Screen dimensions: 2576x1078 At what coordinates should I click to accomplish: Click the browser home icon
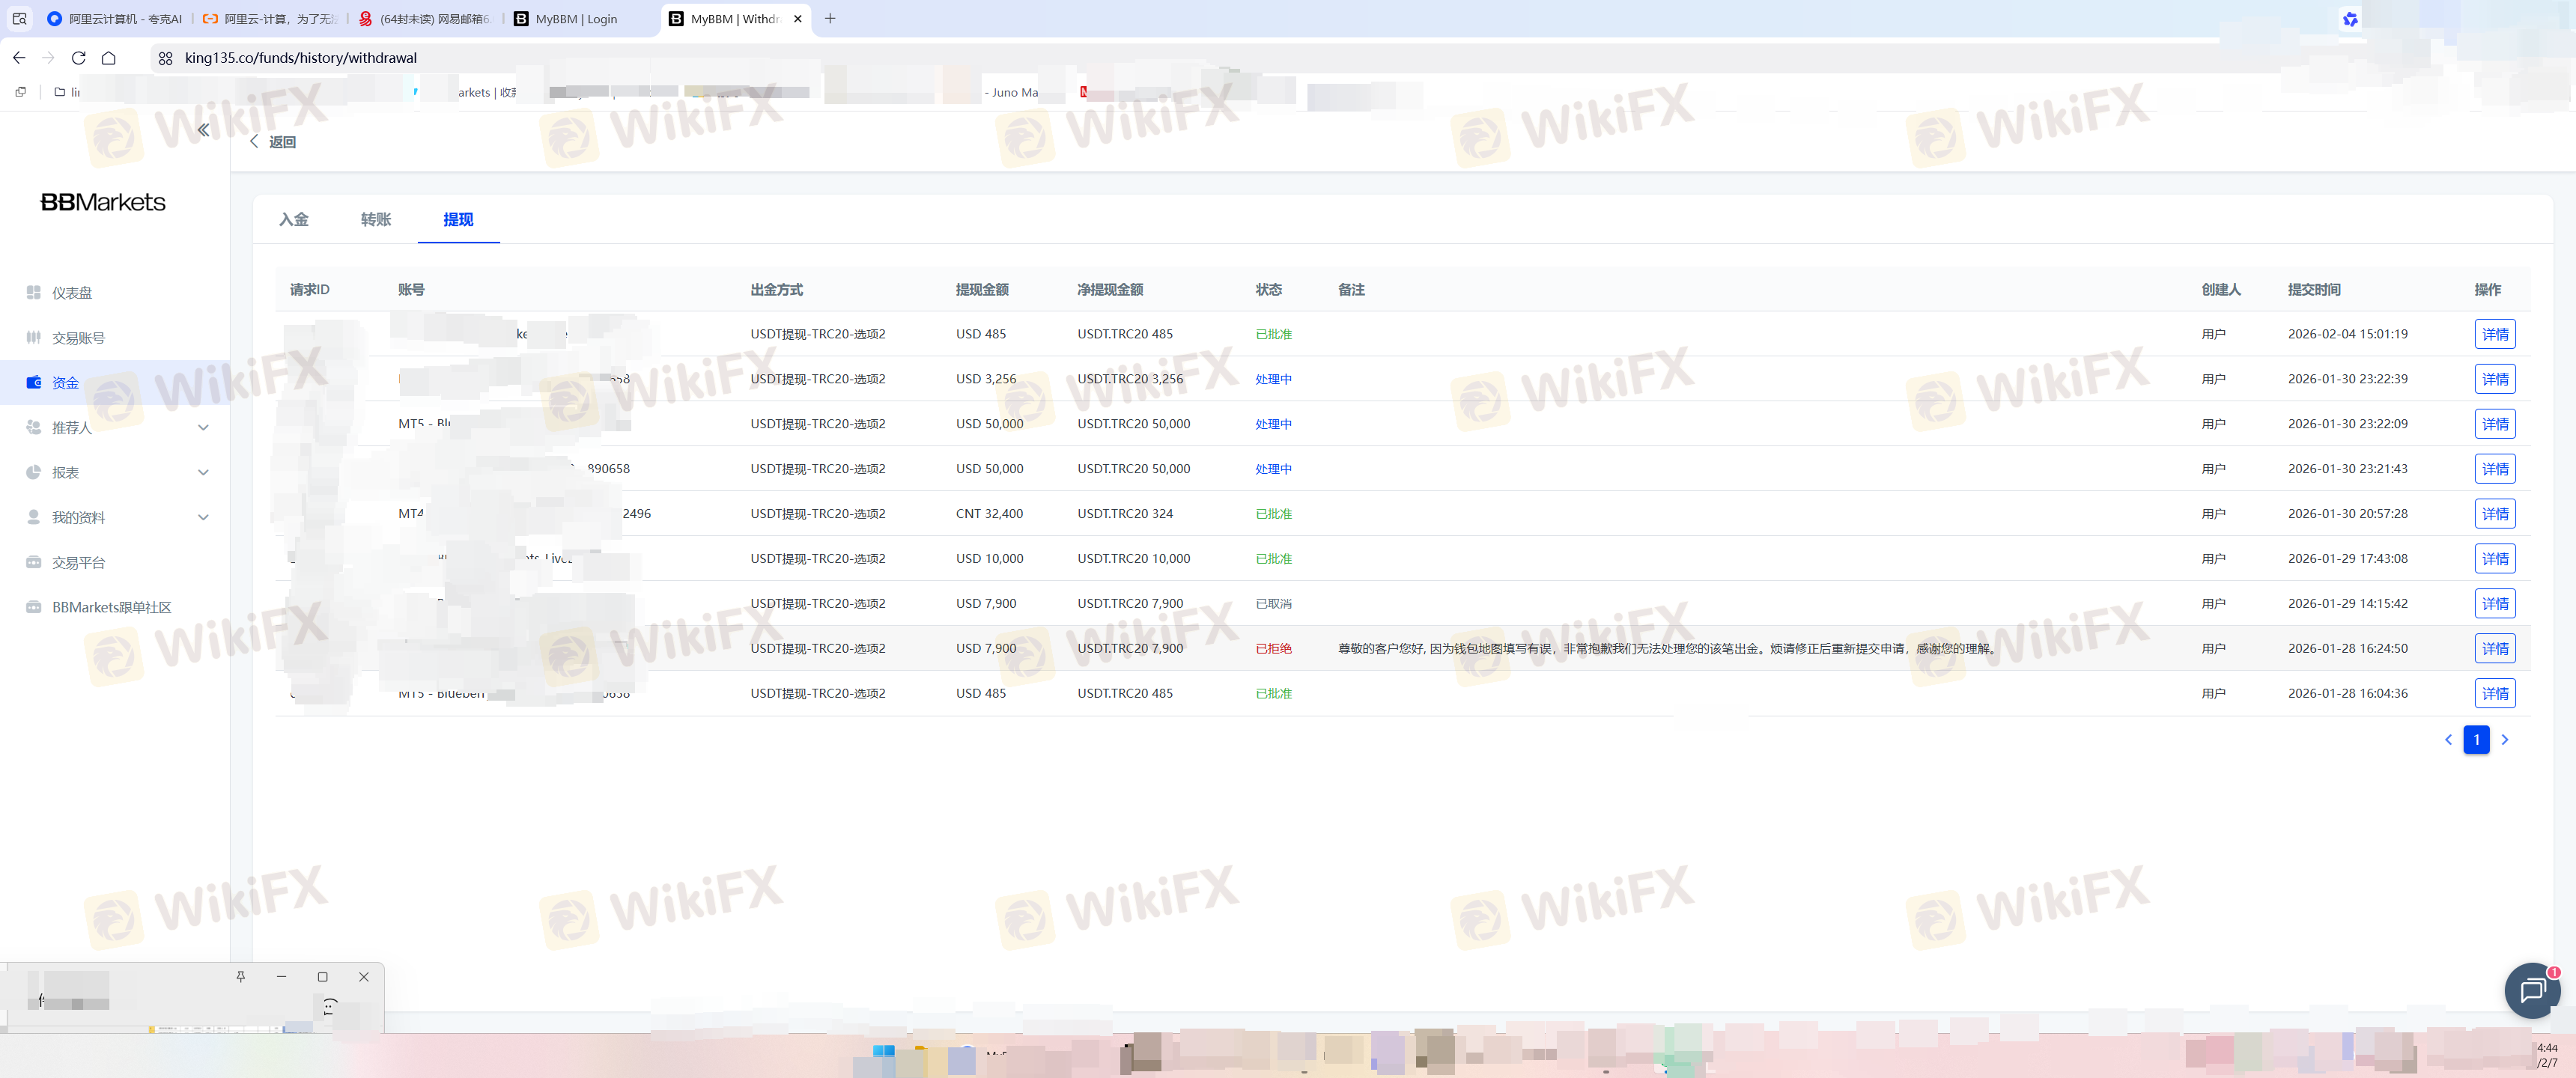click(108, 58)
